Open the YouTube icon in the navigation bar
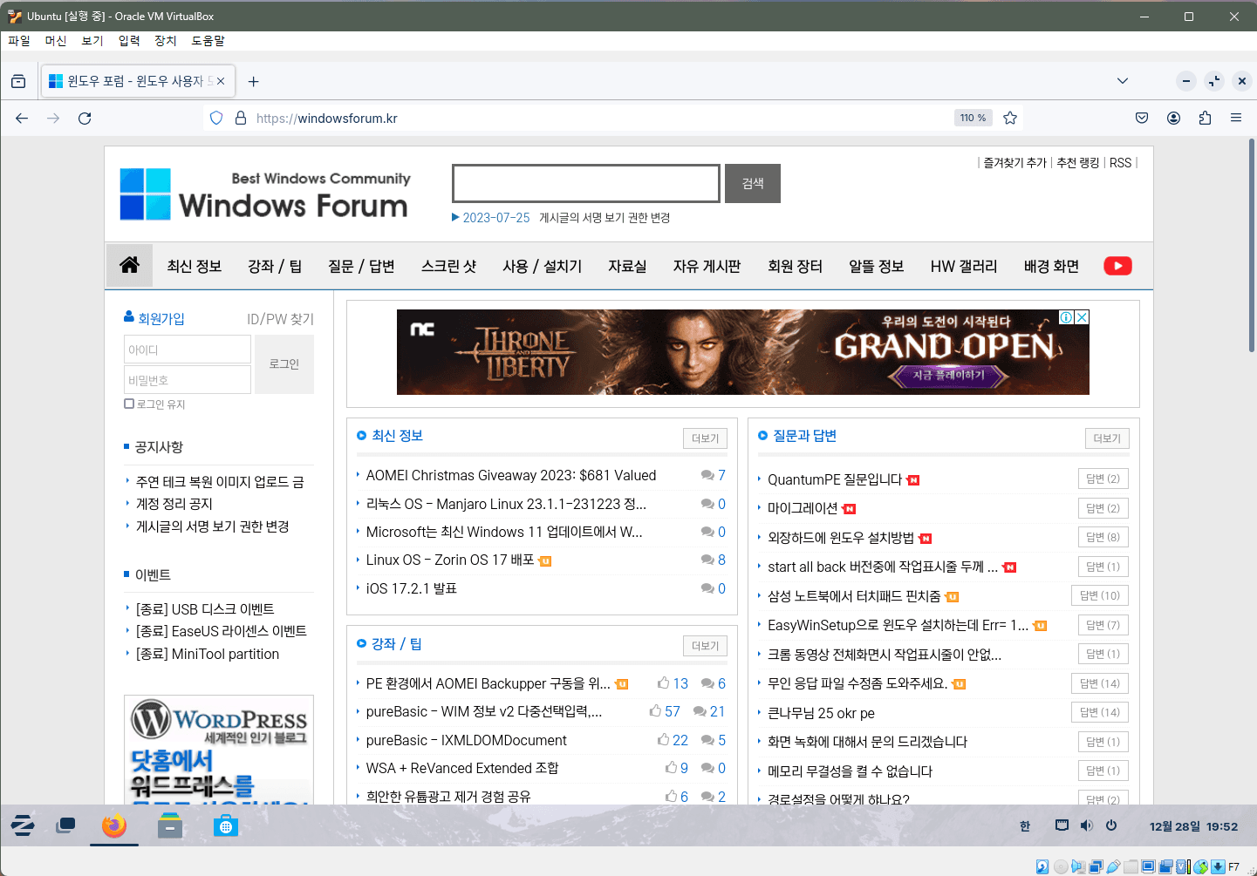The image size is (1257, 876). (x=1117, y=266)
